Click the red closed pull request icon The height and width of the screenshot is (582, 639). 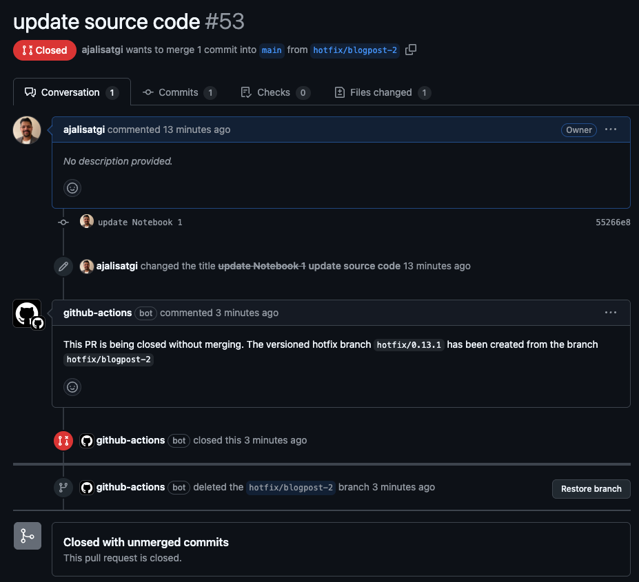(63, 441)
